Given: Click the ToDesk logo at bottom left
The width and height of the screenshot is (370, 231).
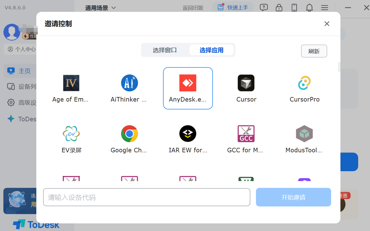Looking at the screenshot, I should point(36,225).
